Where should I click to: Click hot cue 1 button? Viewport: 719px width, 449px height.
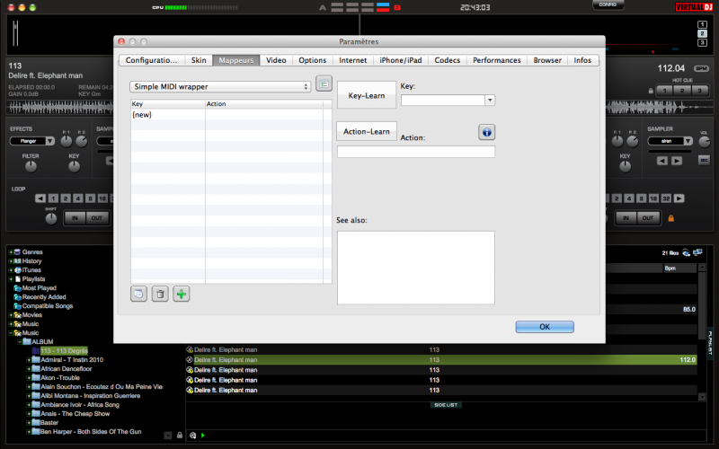click(664, 91)
